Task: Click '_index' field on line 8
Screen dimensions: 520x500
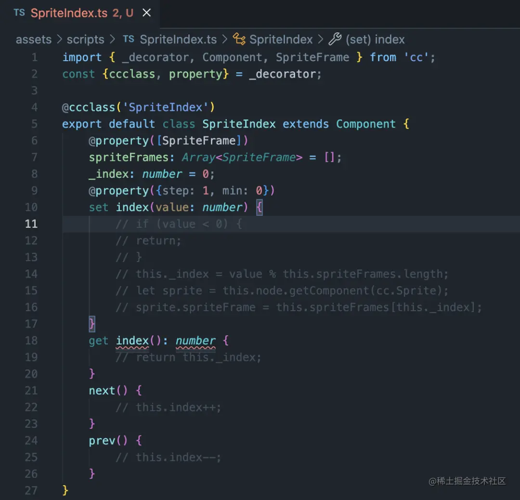Action: tap(108, 174)
